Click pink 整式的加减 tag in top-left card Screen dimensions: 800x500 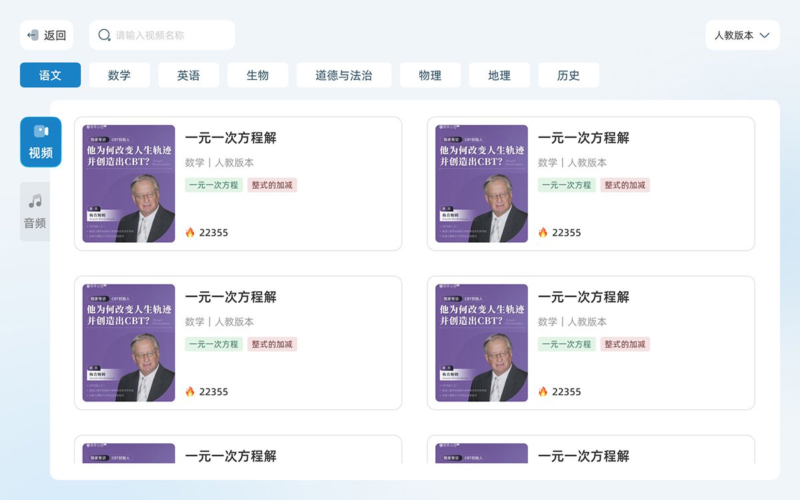click(272, 185)
